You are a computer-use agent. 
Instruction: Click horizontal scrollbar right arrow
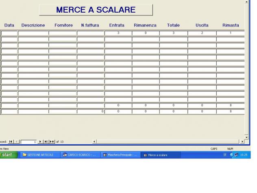pyautogui.click(x=242, y=141)
